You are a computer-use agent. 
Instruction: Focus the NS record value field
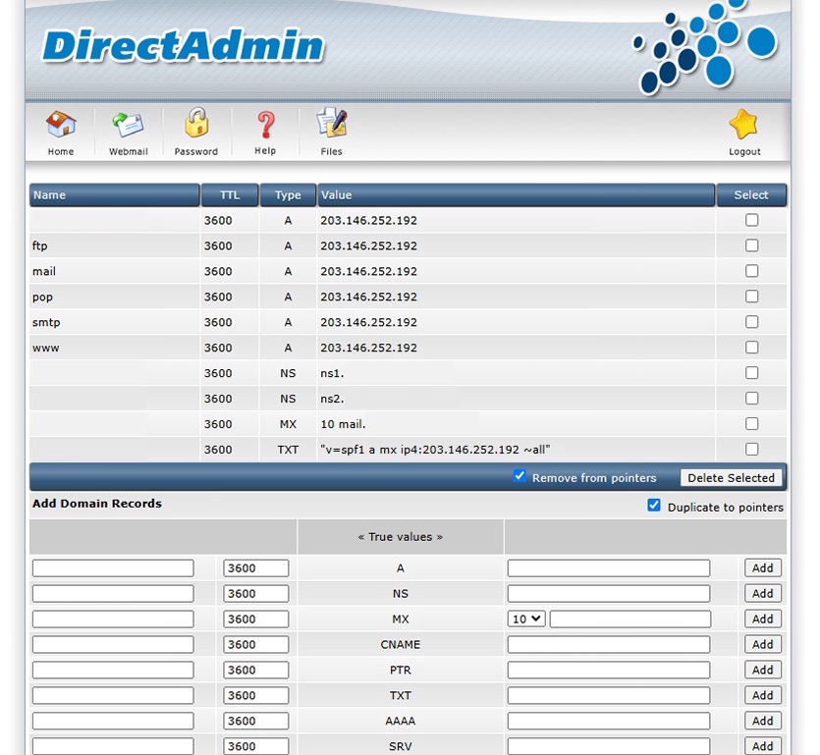click(x=609, y=593)
